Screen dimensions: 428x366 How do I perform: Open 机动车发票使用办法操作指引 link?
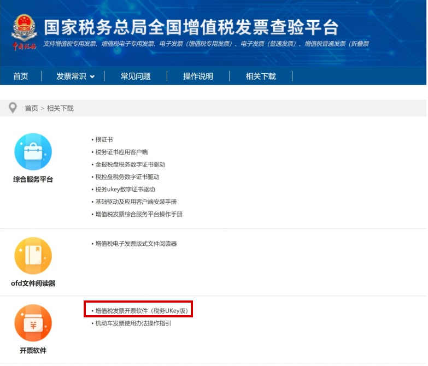click(x=133, y=323)
